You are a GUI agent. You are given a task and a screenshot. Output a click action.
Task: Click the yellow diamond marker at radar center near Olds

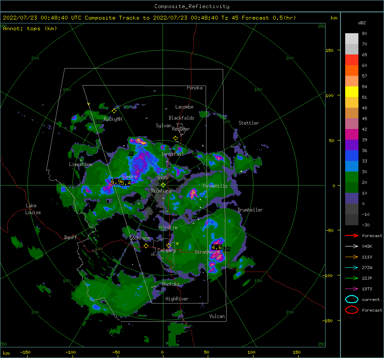tap(163, 185)
